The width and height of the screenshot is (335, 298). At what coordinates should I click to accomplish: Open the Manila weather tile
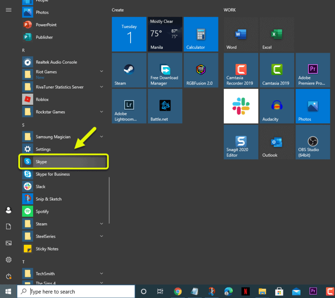click(x=165, y=34)
